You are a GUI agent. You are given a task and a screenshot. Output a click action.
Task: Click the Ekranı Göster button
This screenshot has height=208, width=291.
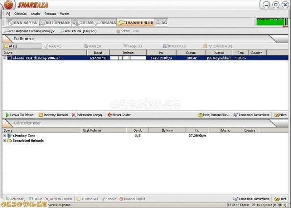tap(119, 115)
